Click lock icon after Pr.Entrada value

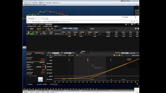[86, 34]
